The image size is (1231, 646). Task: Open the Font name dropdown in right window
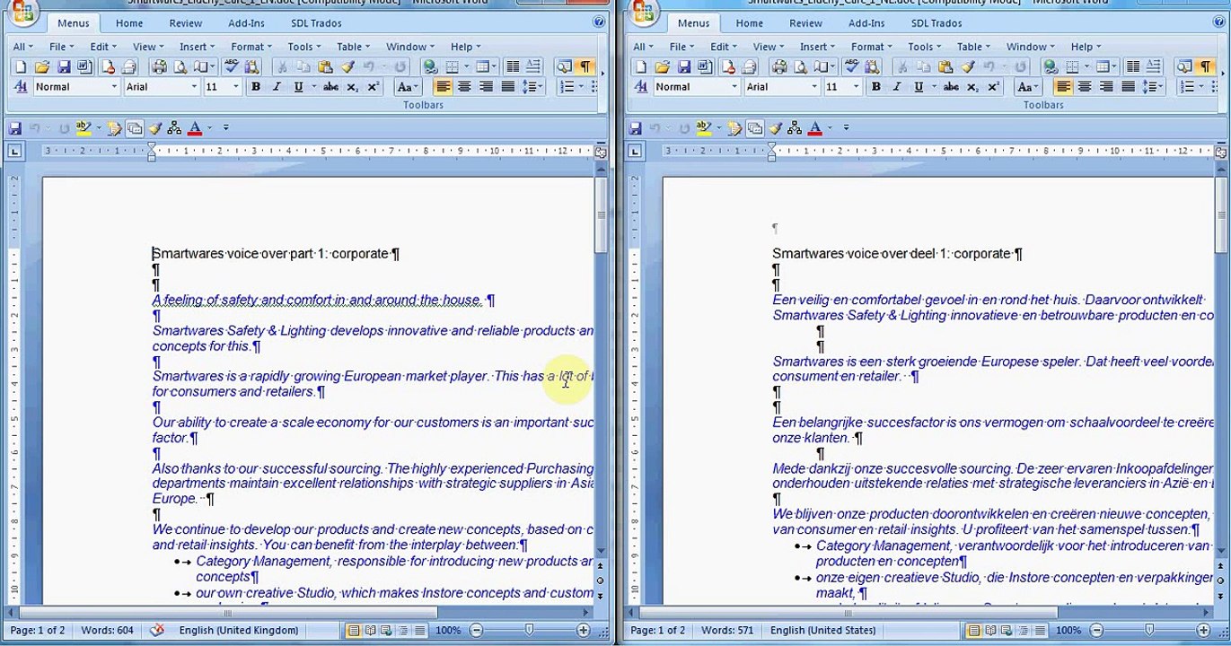pos(814,87)
